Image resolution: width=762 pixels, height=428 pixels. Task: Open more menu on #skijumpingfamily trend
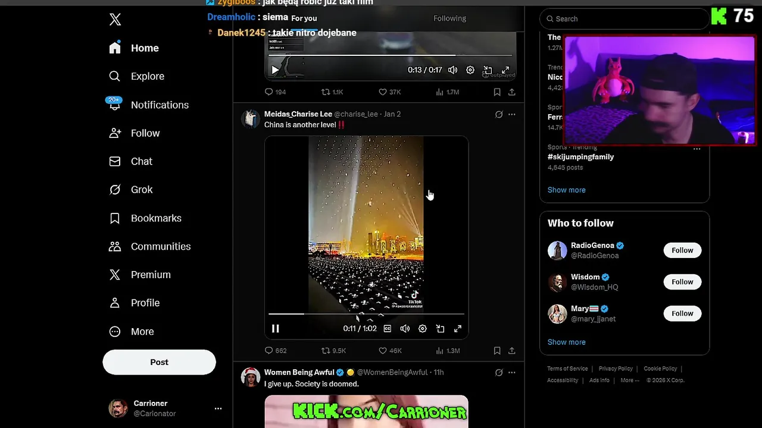697,149
